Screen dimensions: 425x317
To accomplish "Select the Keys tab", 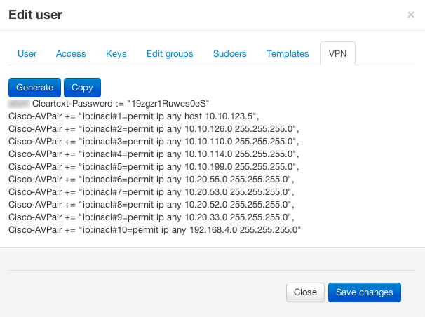I will coord(116,54).
